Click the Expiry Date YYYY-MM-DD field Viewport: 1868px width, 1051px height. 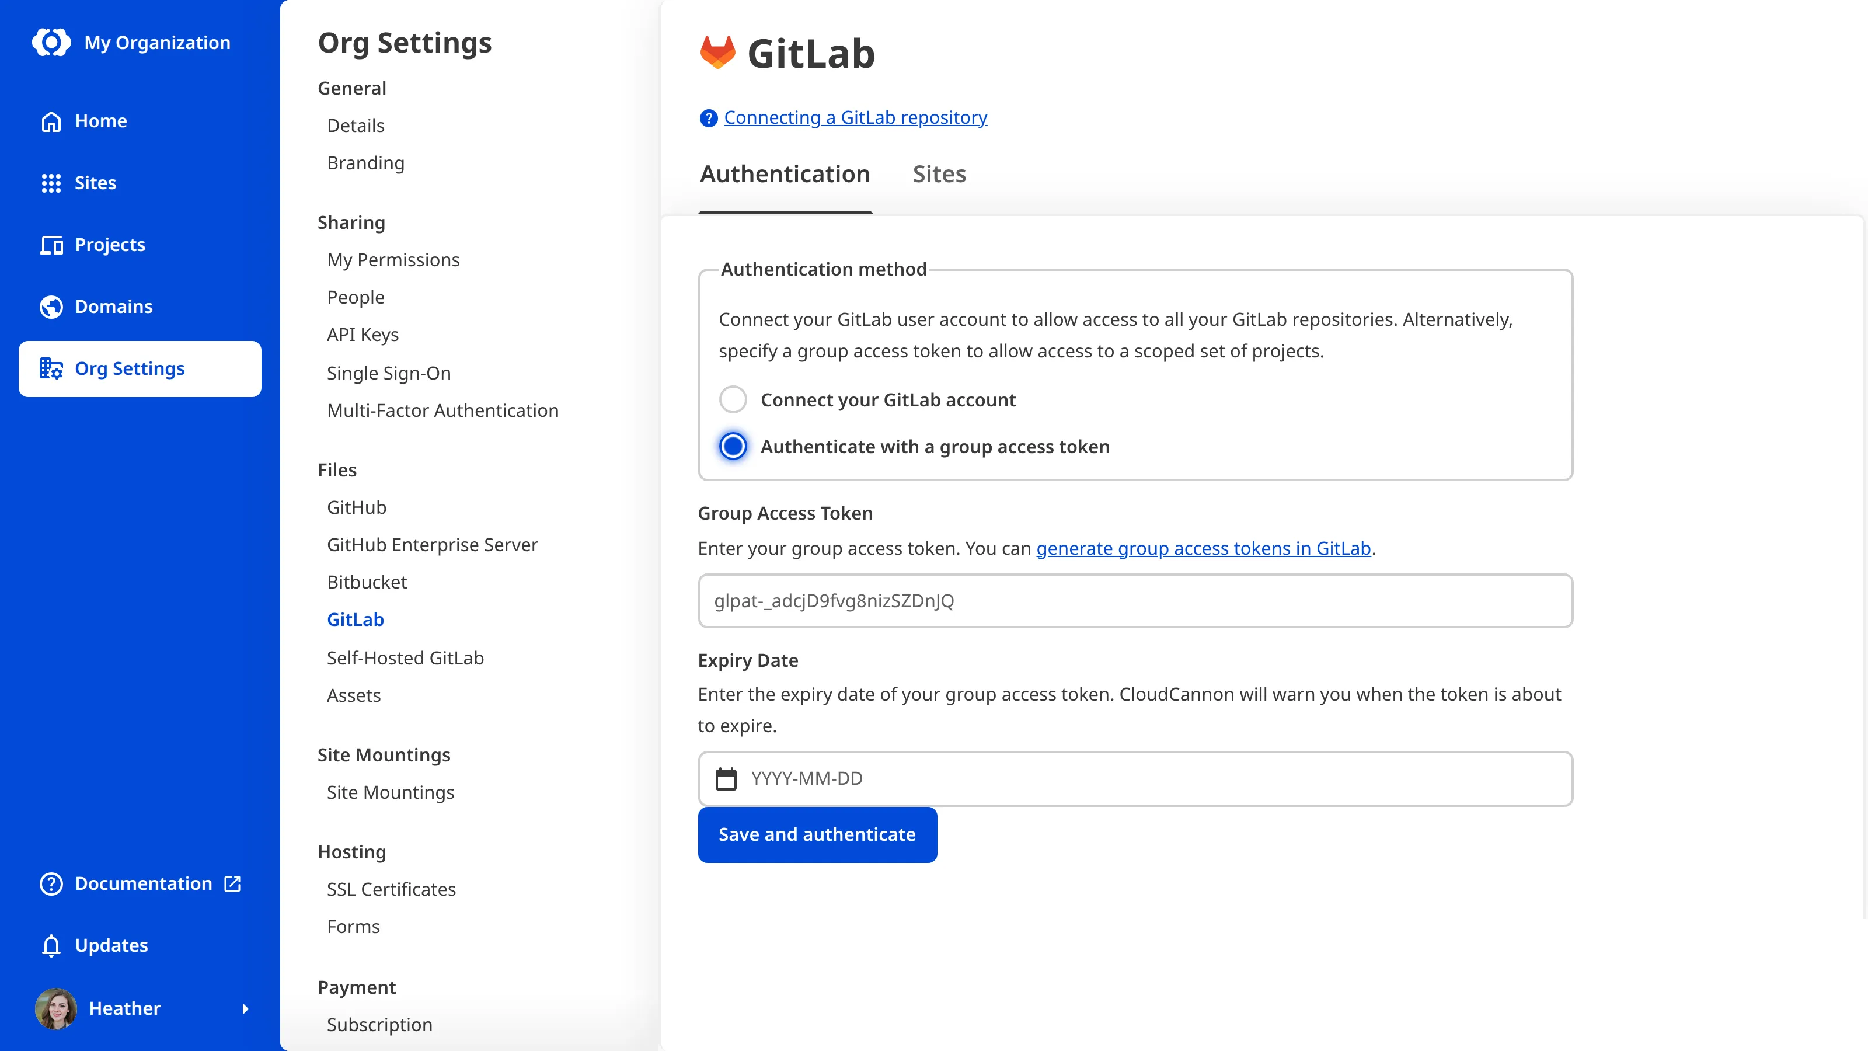click(x=1135, y=778)
